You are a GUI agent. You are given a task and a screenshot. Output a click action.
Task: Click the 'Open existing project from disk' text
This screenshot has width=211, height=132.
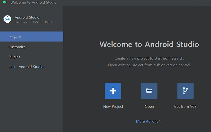(x=149, y=65)
